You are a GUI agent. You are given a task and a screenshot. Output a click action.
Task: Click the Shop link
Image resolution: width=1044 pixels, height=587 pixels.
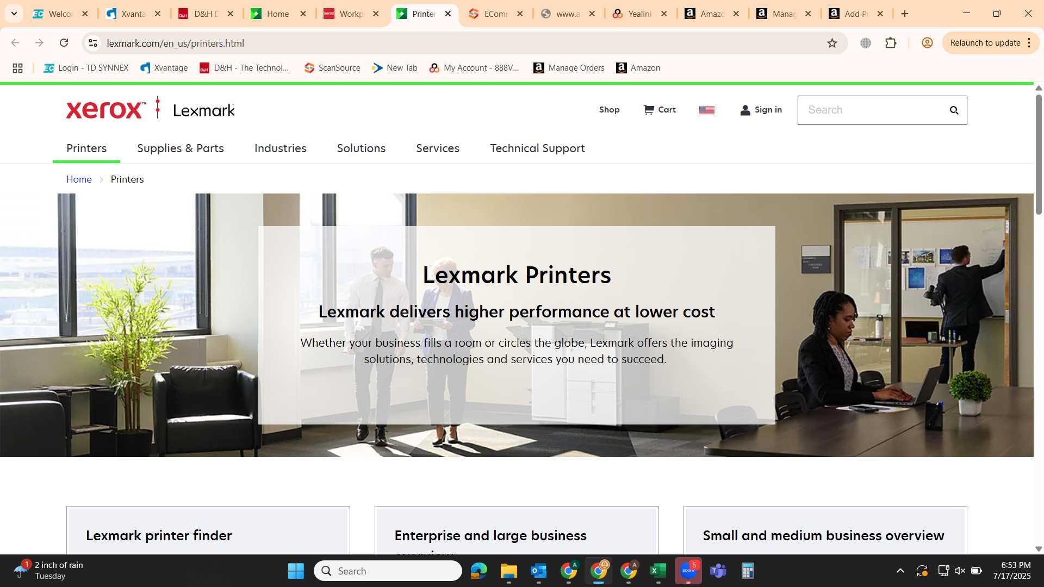pos(609,110)
